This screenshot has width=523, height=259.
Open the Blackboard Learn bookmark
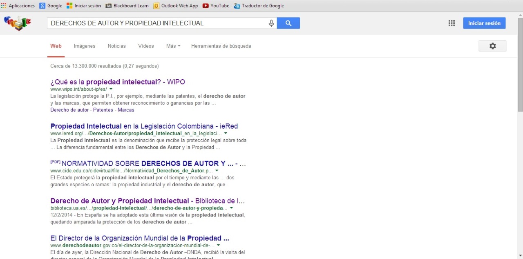pos(127,6)
